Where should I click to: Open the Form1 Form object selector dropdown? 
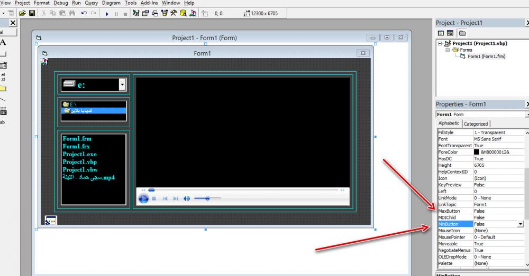coord(527,115)
